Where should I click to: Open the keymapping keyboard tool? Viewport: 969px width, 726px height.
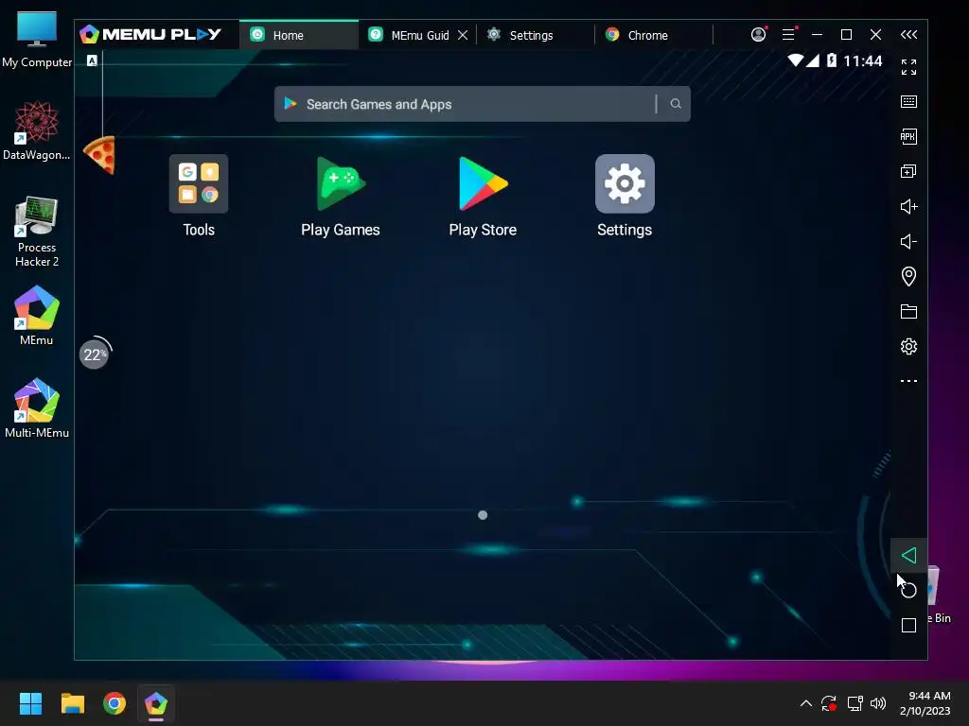pos(908,102)
